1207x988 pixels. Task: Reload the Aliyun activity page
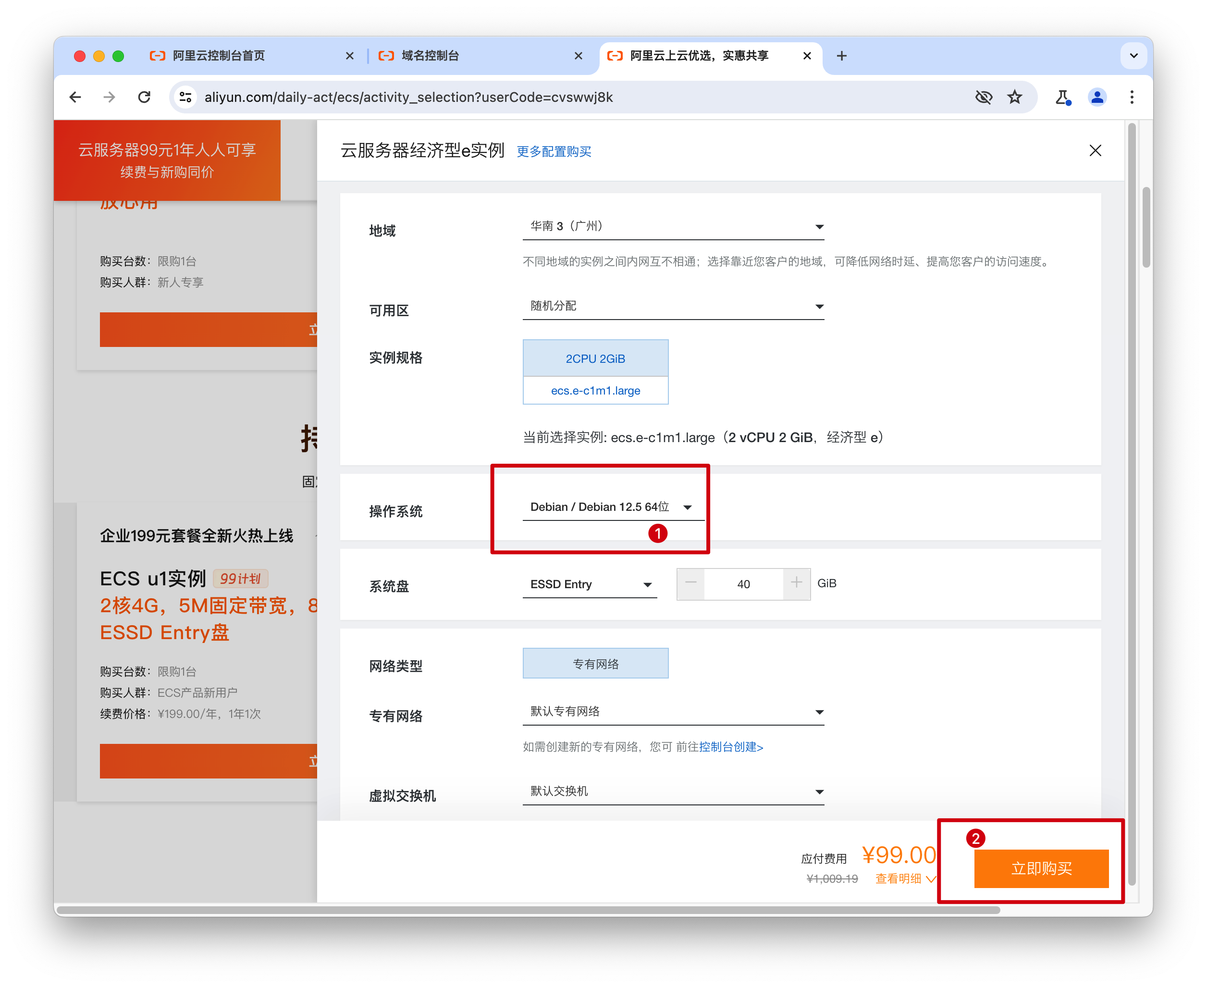(145, 98)
